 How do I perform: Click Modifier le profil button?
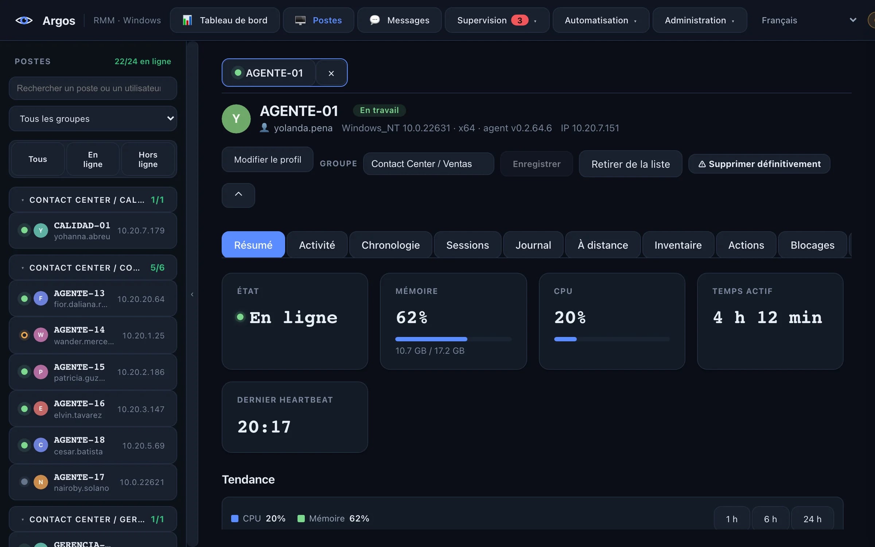(268, 159)
